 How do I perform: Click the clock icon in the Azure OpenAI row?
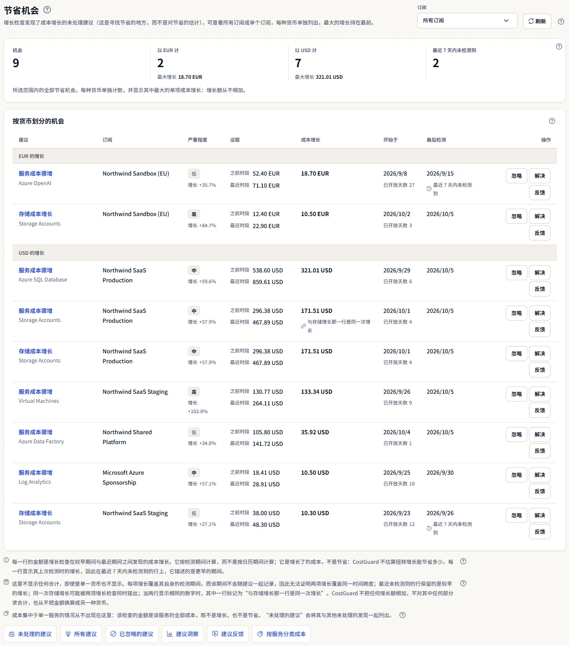tap(429, 189)
